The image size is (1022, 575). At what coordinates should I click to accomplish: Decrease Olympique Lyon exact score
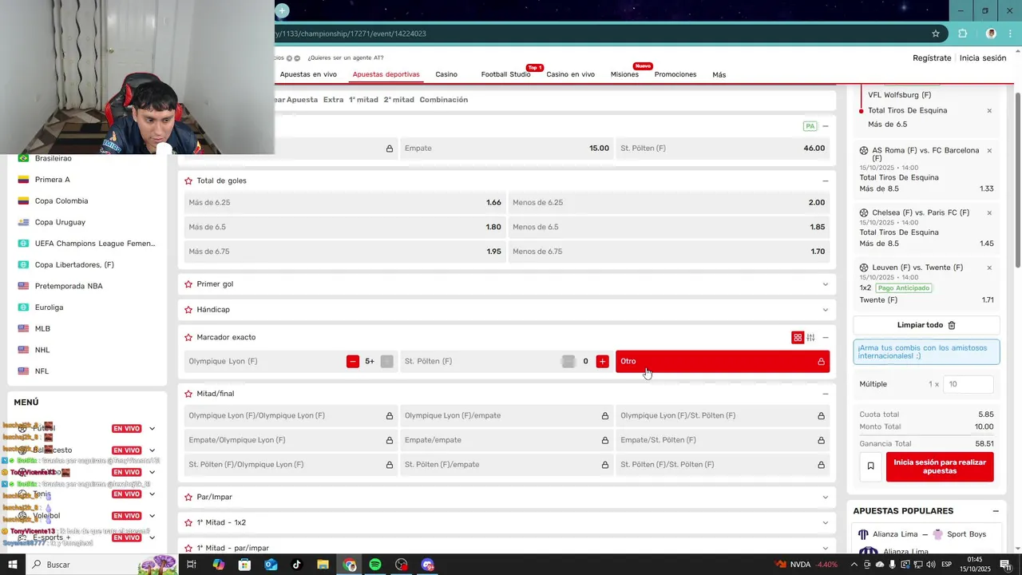coord(353,362)
